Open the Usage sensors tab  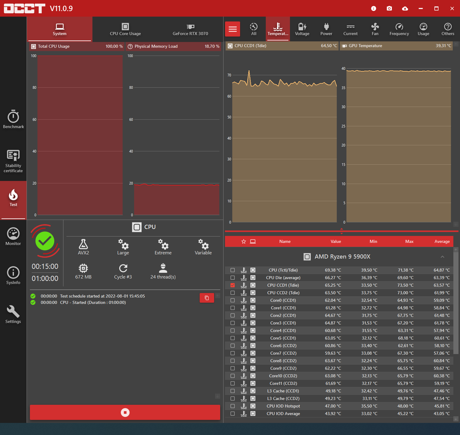point(423,29)
